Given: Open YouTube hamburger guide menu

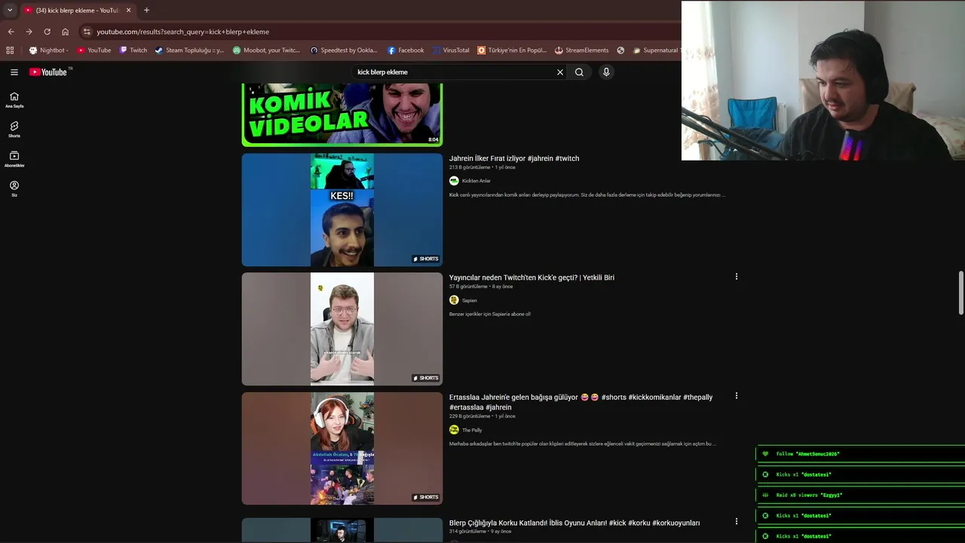Looking at the screenshot, I should (14, 72).
